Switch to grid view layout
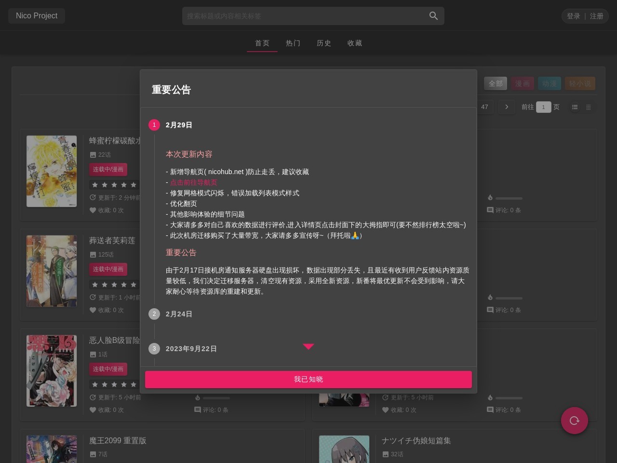The height and width of the screenshot is (463, 617). (x=588, y=107)
